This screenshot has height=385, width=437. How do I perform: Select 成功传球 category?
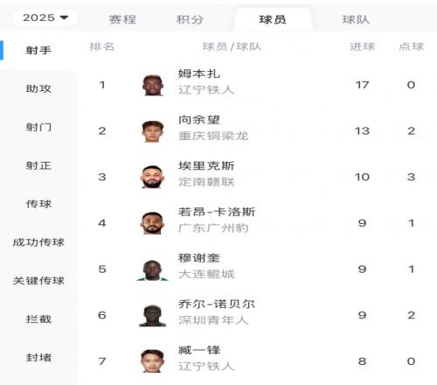(x=38, y=242)
